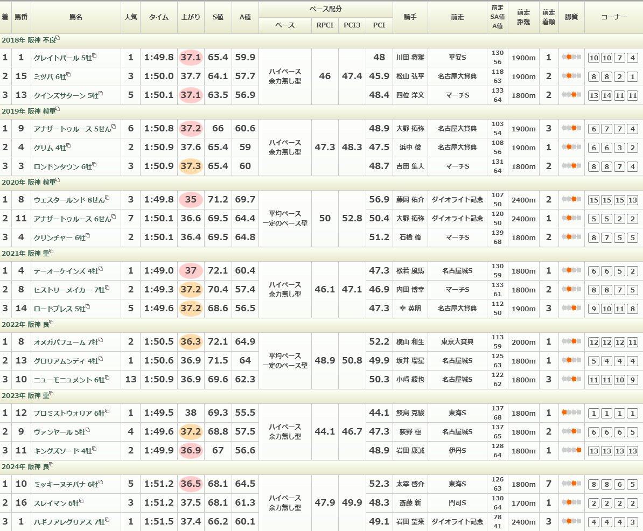The image size is (643, 531).
Task: Click the orange highlighted 37.3 in ロンドンタウン row
Action: 191,166
